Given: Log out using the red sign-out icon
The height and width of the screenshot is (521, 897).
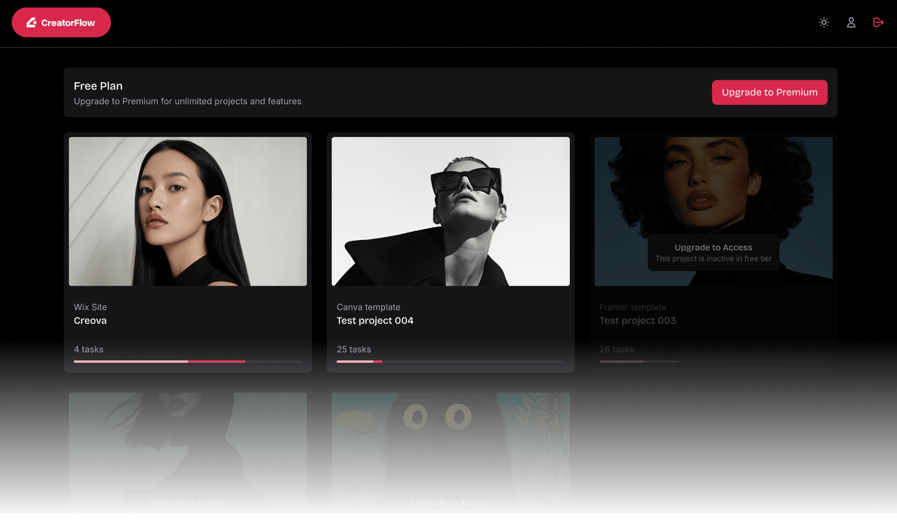Looking at the screenshot, I should coord(878,22).
